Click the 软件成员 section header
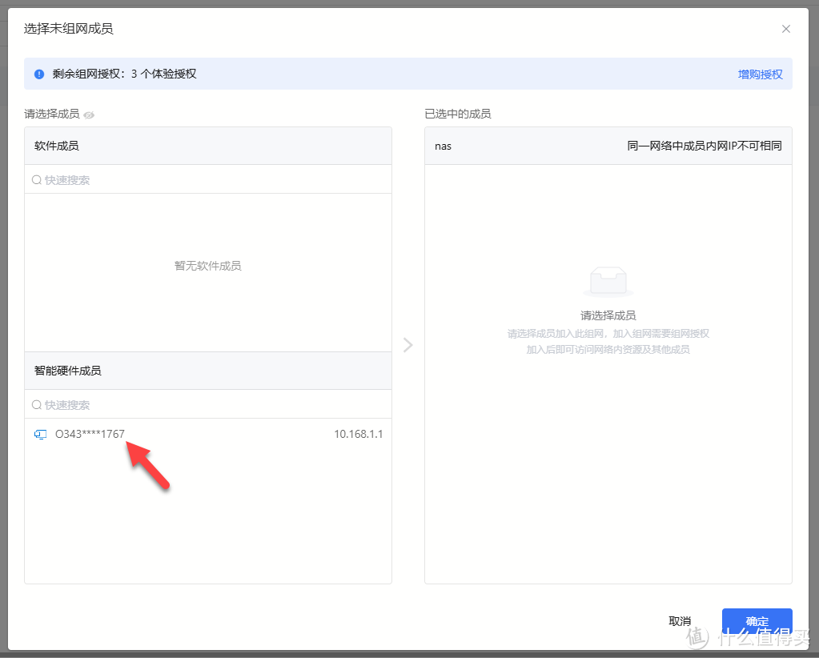Screen dimensions: 819x658 (57, 146)
